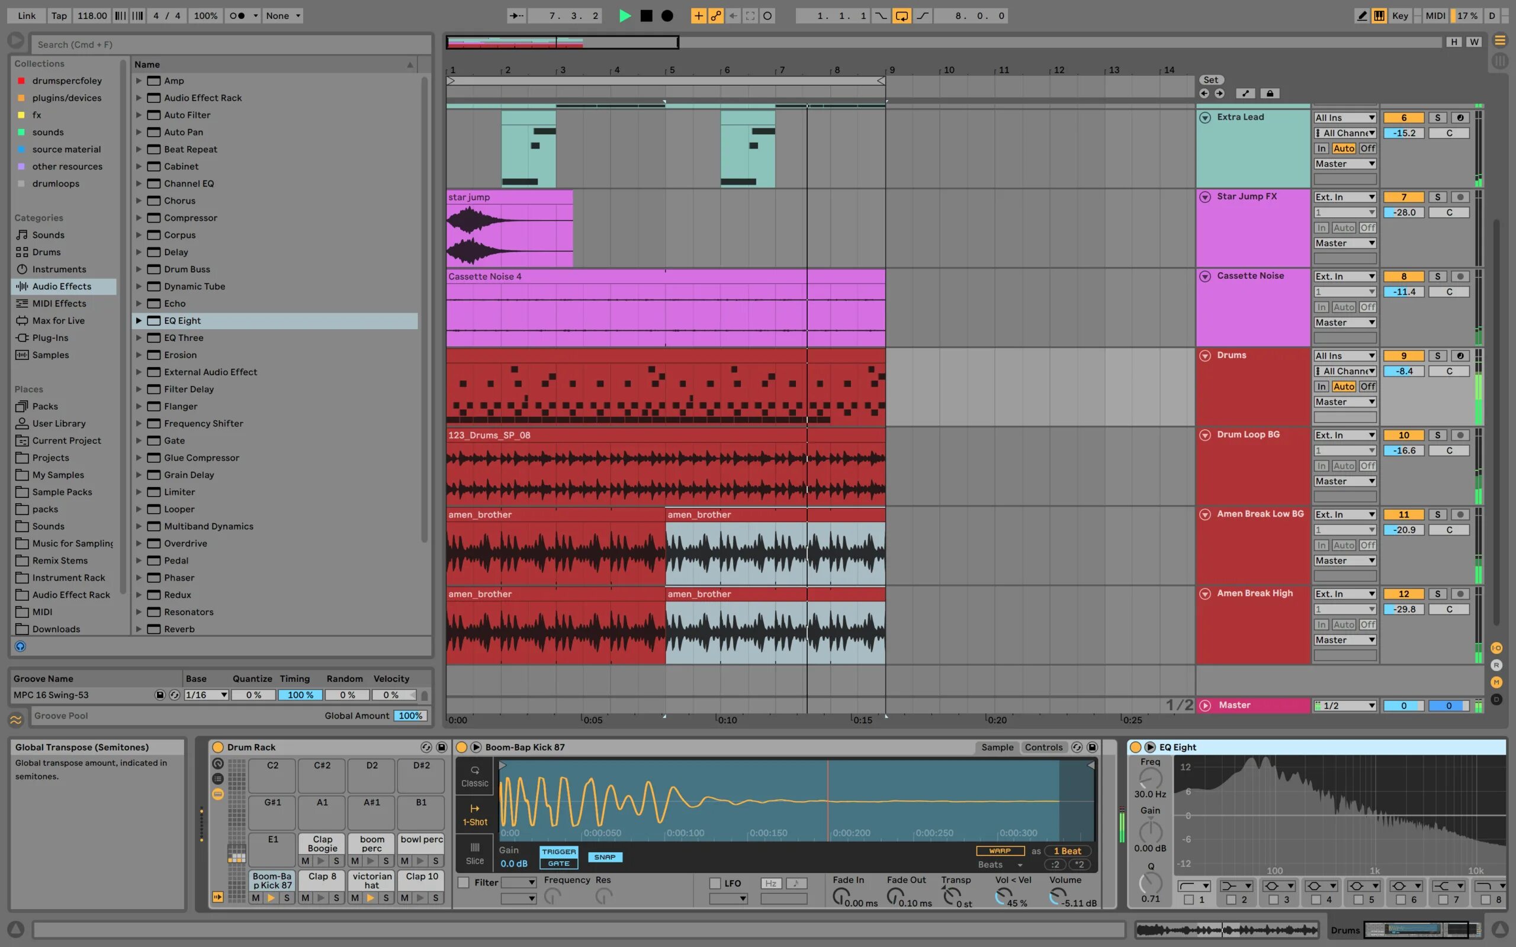Expand the EQ Eight folder in browser
The width and height of the screenshot is (1516, 947).
click(x=139, y=321)
